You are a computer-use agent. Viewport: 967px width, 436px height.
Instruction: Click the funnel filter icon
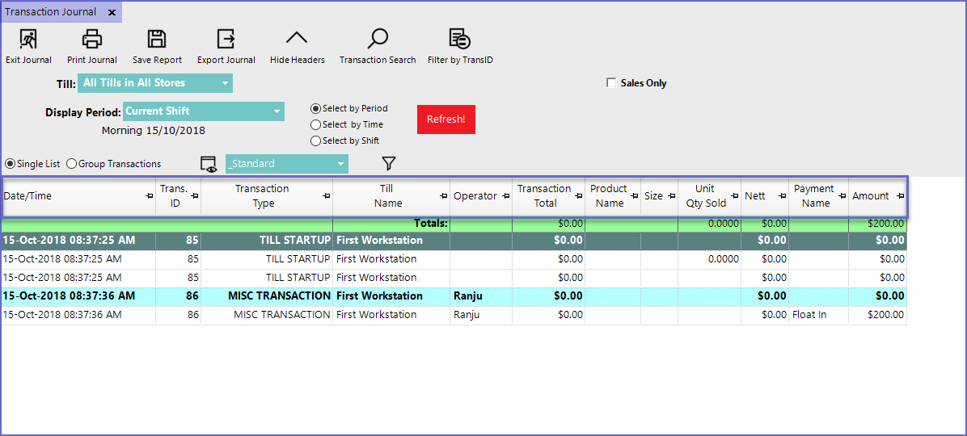[389, 164]
